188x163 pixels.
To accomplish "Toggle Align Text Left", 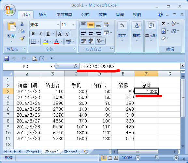I will click(x=83, y=33).
